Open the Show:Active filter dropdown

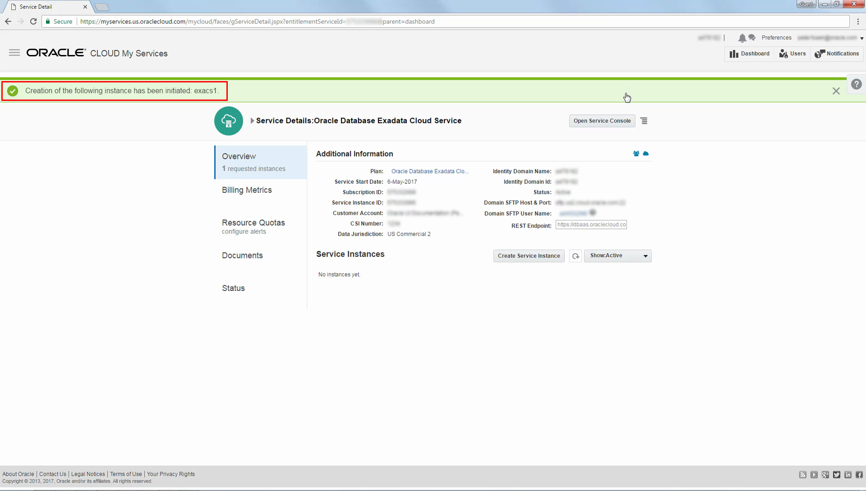pyautogui.click(x=617, y=256)
